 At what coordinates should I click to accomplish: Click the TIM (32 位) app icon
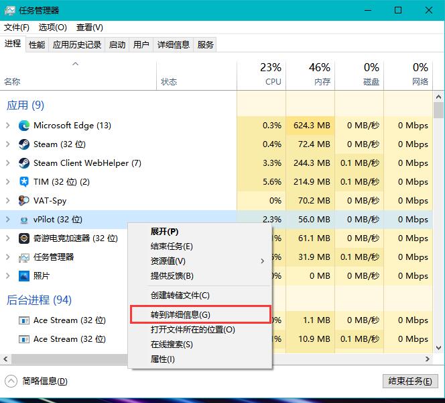tap(24, 182)
